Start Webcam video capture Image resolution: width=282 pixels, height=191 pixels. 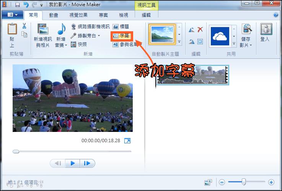click(x=90, y=27)
